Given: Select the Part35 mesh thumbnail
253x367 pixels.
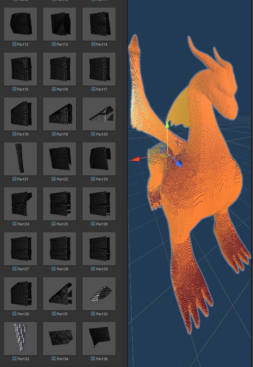Looking at the screenshot, I should click(x=99, y=339).
